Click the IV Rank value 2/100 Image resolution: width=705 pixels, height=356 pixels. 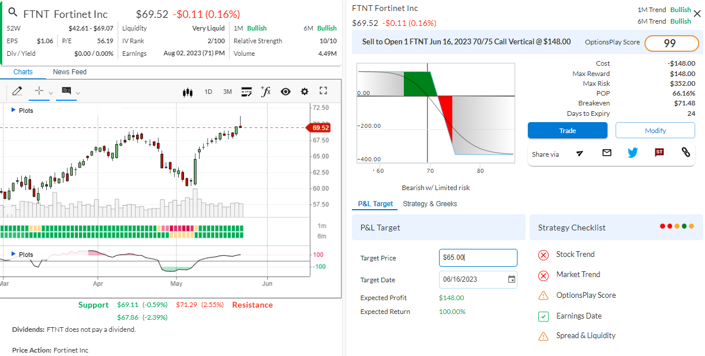coord(216,41)
